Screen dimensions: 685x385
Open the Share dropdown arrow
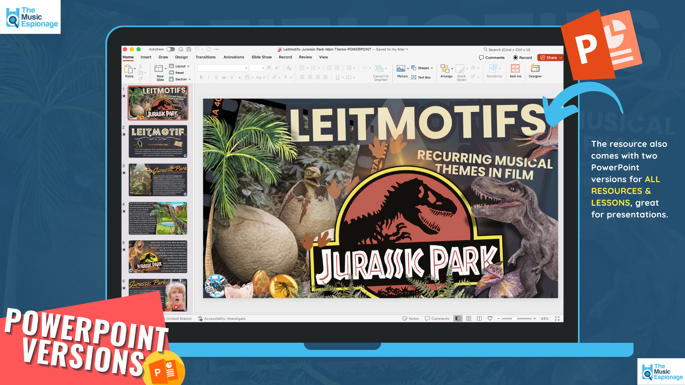(x=560, y=58)
